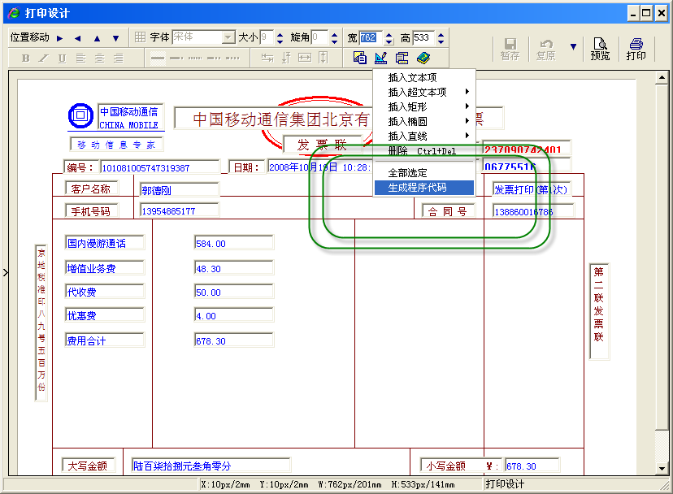Increase rotation angle 旋角 up arrow
Viewport: 673px width, 494px height.
[x=335, y=35]
